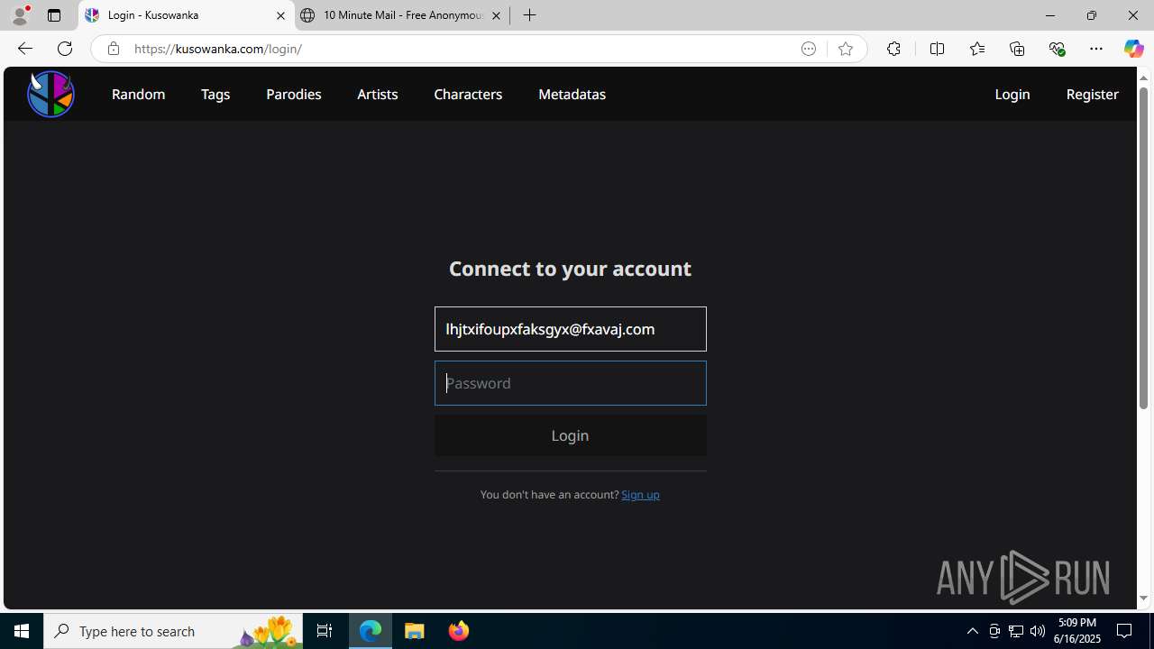This screenshot has width=1154, height=649.
Task: Click the Register link in header
Action: click(x=1092, y=94)
